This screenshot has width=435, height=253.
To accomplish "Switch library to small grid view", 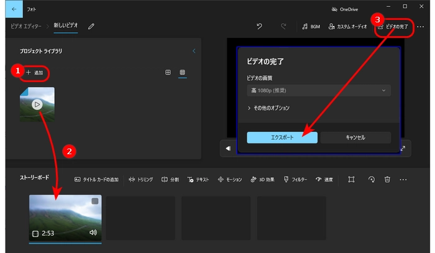I will pos(183,73).
